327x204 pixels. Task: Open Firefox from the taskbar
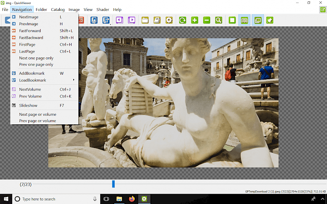(132, 199)
